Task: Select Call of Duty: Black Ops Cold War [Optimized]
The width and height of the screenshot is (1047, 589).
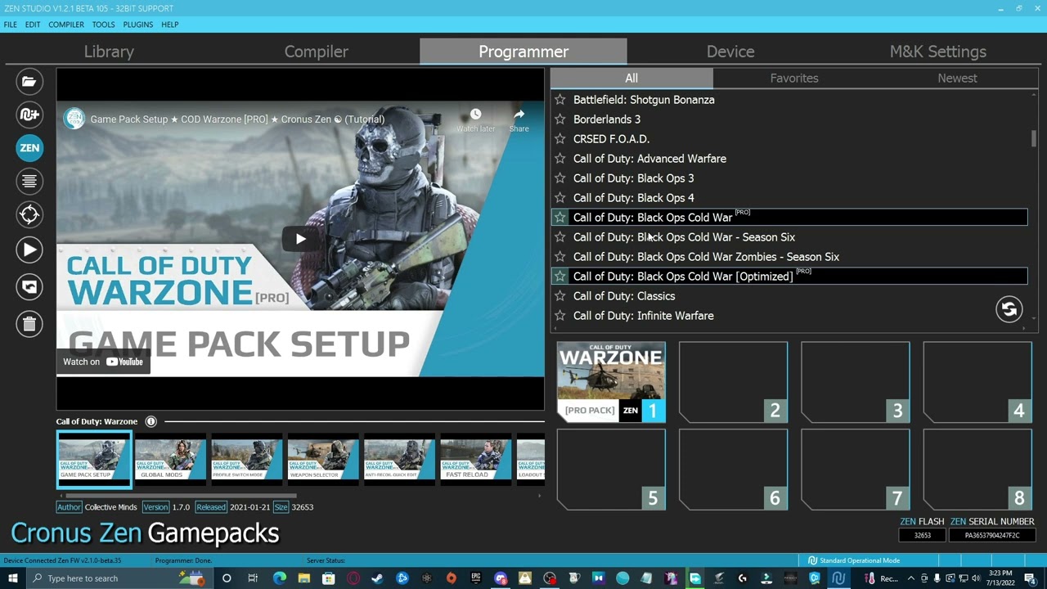Action: point(789,277)
